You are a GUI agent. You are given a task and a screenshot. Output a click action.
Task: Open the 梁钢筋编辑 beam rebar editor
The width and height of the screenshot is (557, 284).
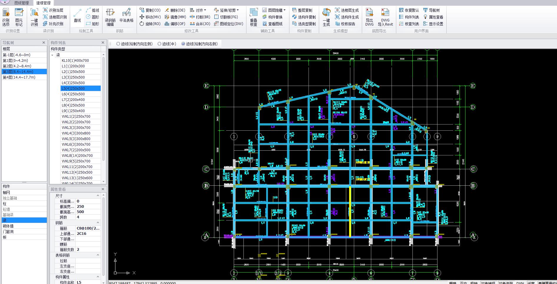110,17
